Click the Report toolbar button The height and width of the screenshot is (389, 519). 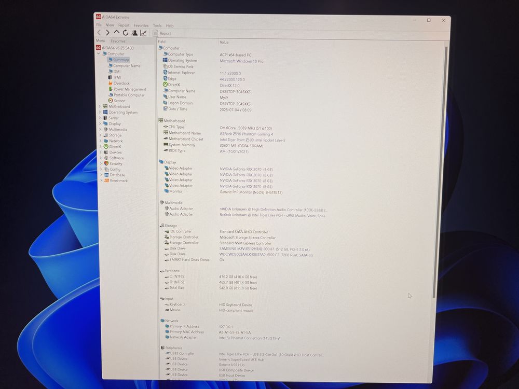[x=162, y=33]
